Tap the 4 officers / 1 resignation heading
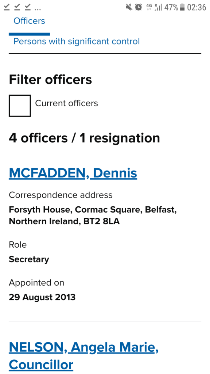The width and height of the screenshot is (210, 374). click(x=85, y=138)
